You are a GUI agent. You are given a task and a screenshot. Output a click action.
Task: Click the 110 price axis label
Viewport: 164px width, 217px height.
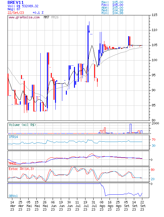(x=154, y=30)
